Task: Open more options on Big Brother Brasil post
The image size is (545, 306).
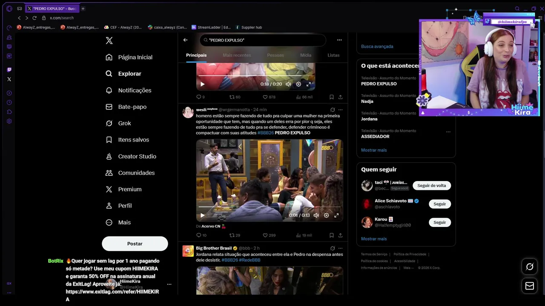Action: pos(340,248)
